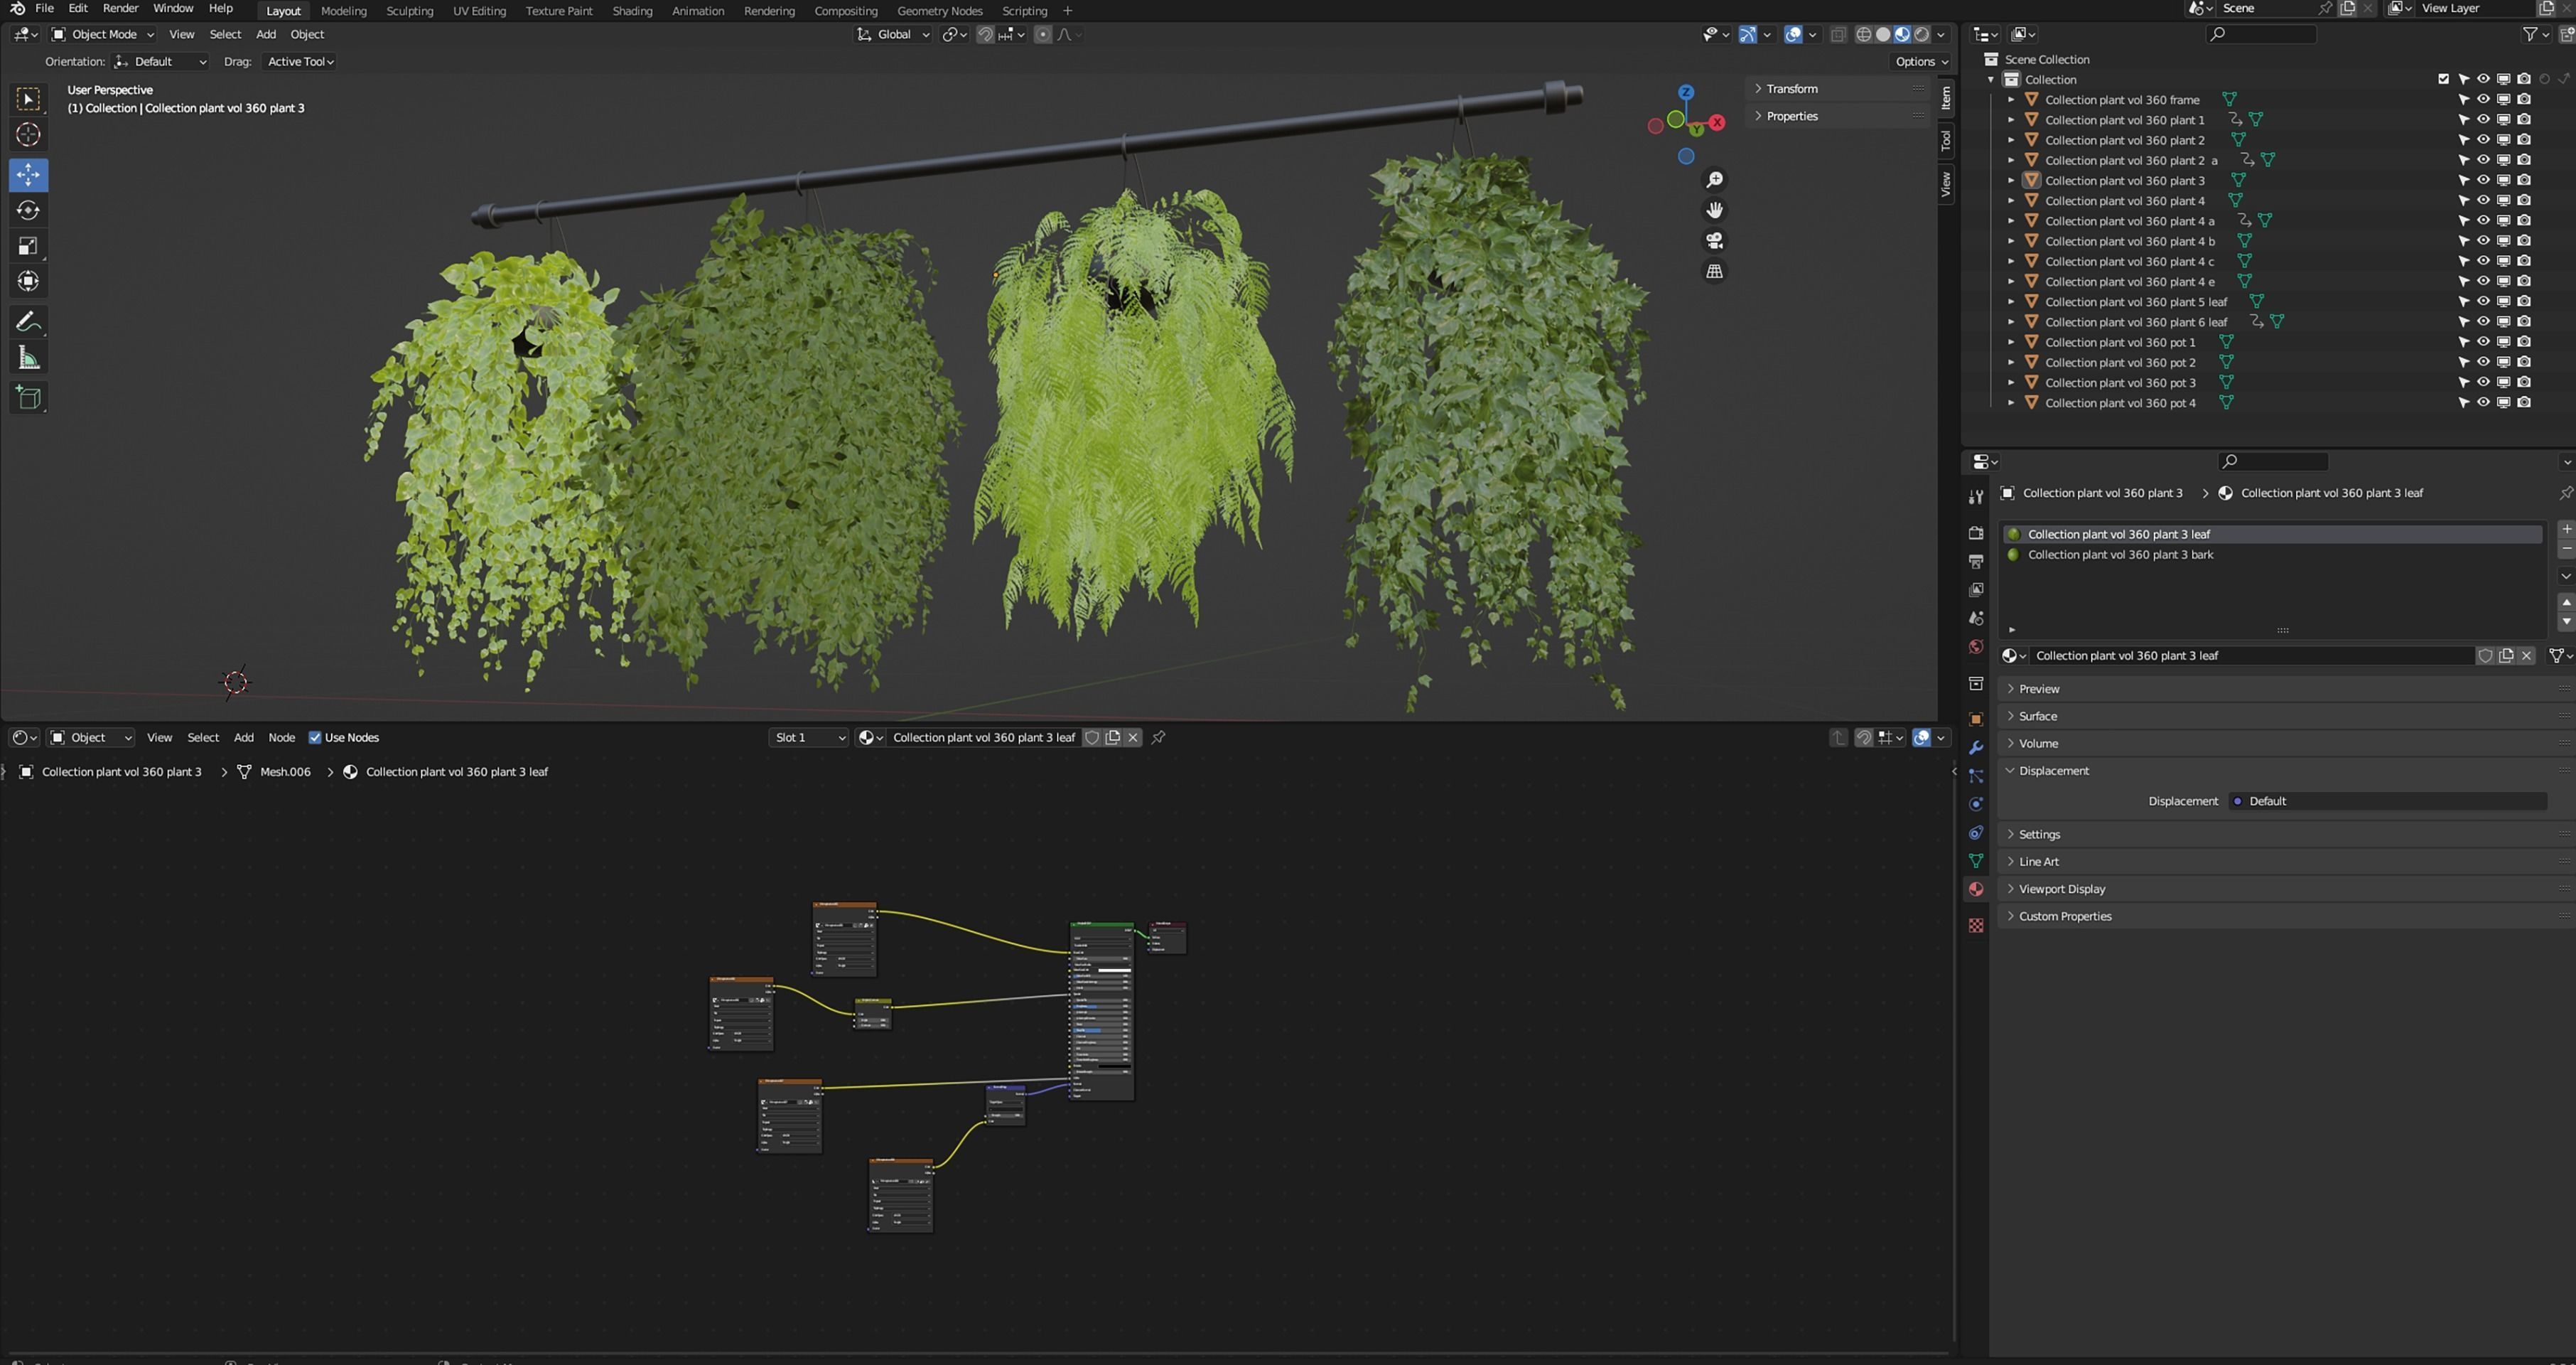Select the Annotate pencil tool
This screenshot has width=2576, height=1365.
(28, 322)
